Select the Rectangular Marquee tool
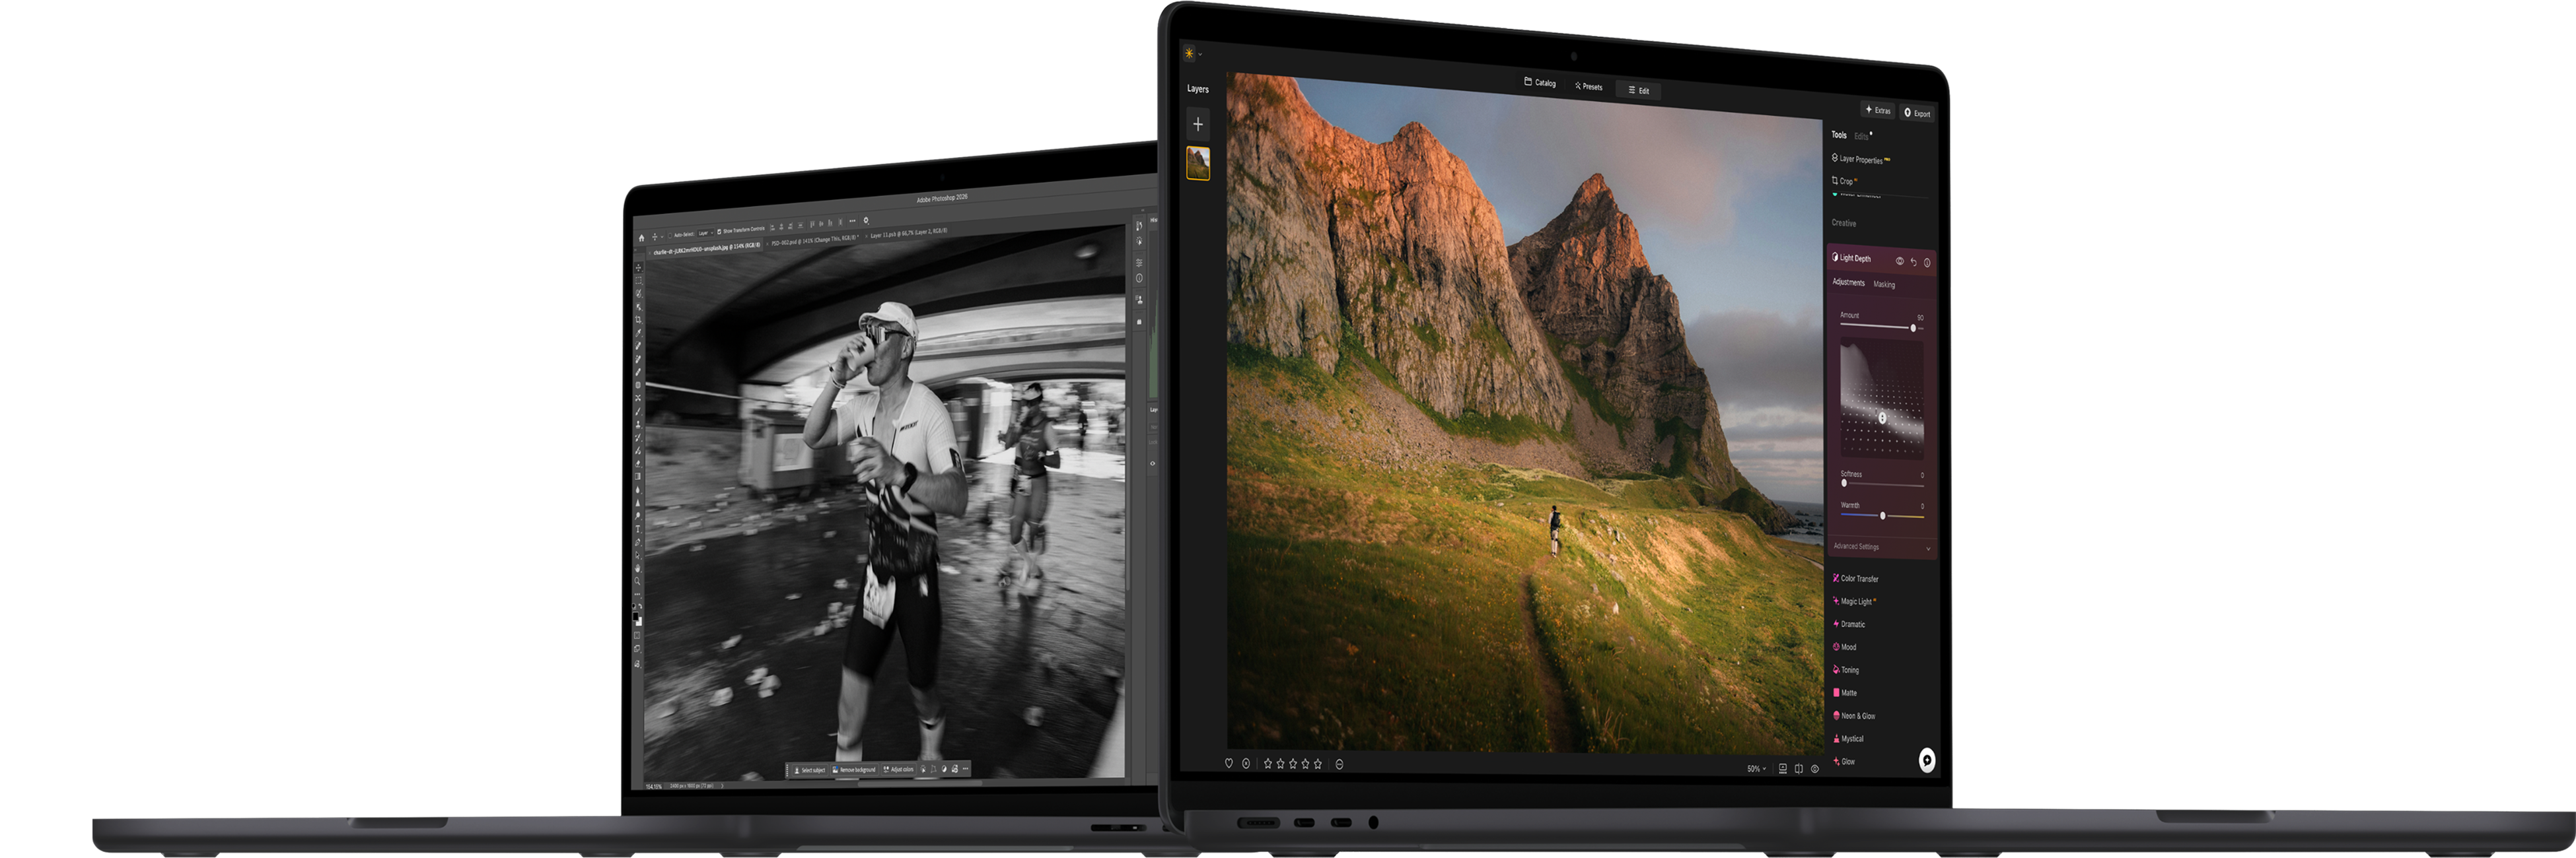 pyautogui.click(x=639, y=280)
